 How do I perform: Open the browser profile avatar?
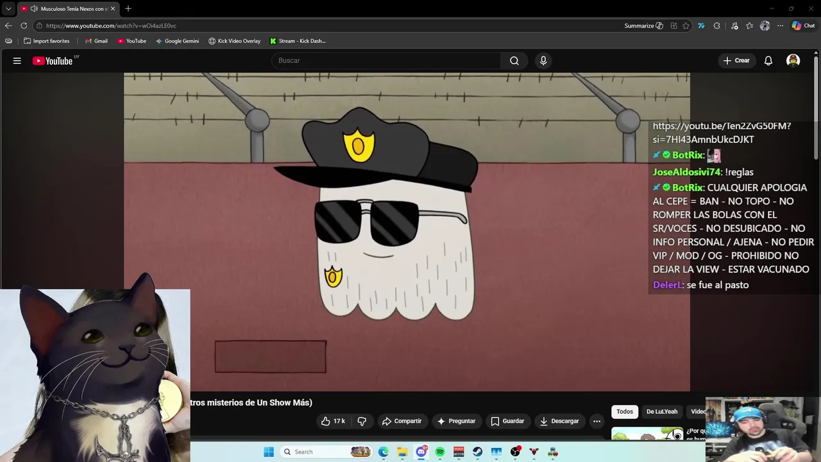(x=765, y=26)
